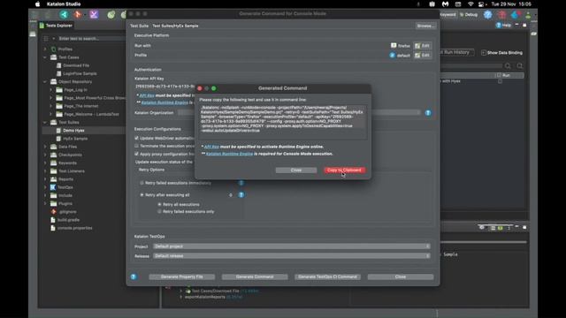Switch to Keyword perspective in toolbar
The height and width of the screenshot is (318, 566).
tap(448, 15)
